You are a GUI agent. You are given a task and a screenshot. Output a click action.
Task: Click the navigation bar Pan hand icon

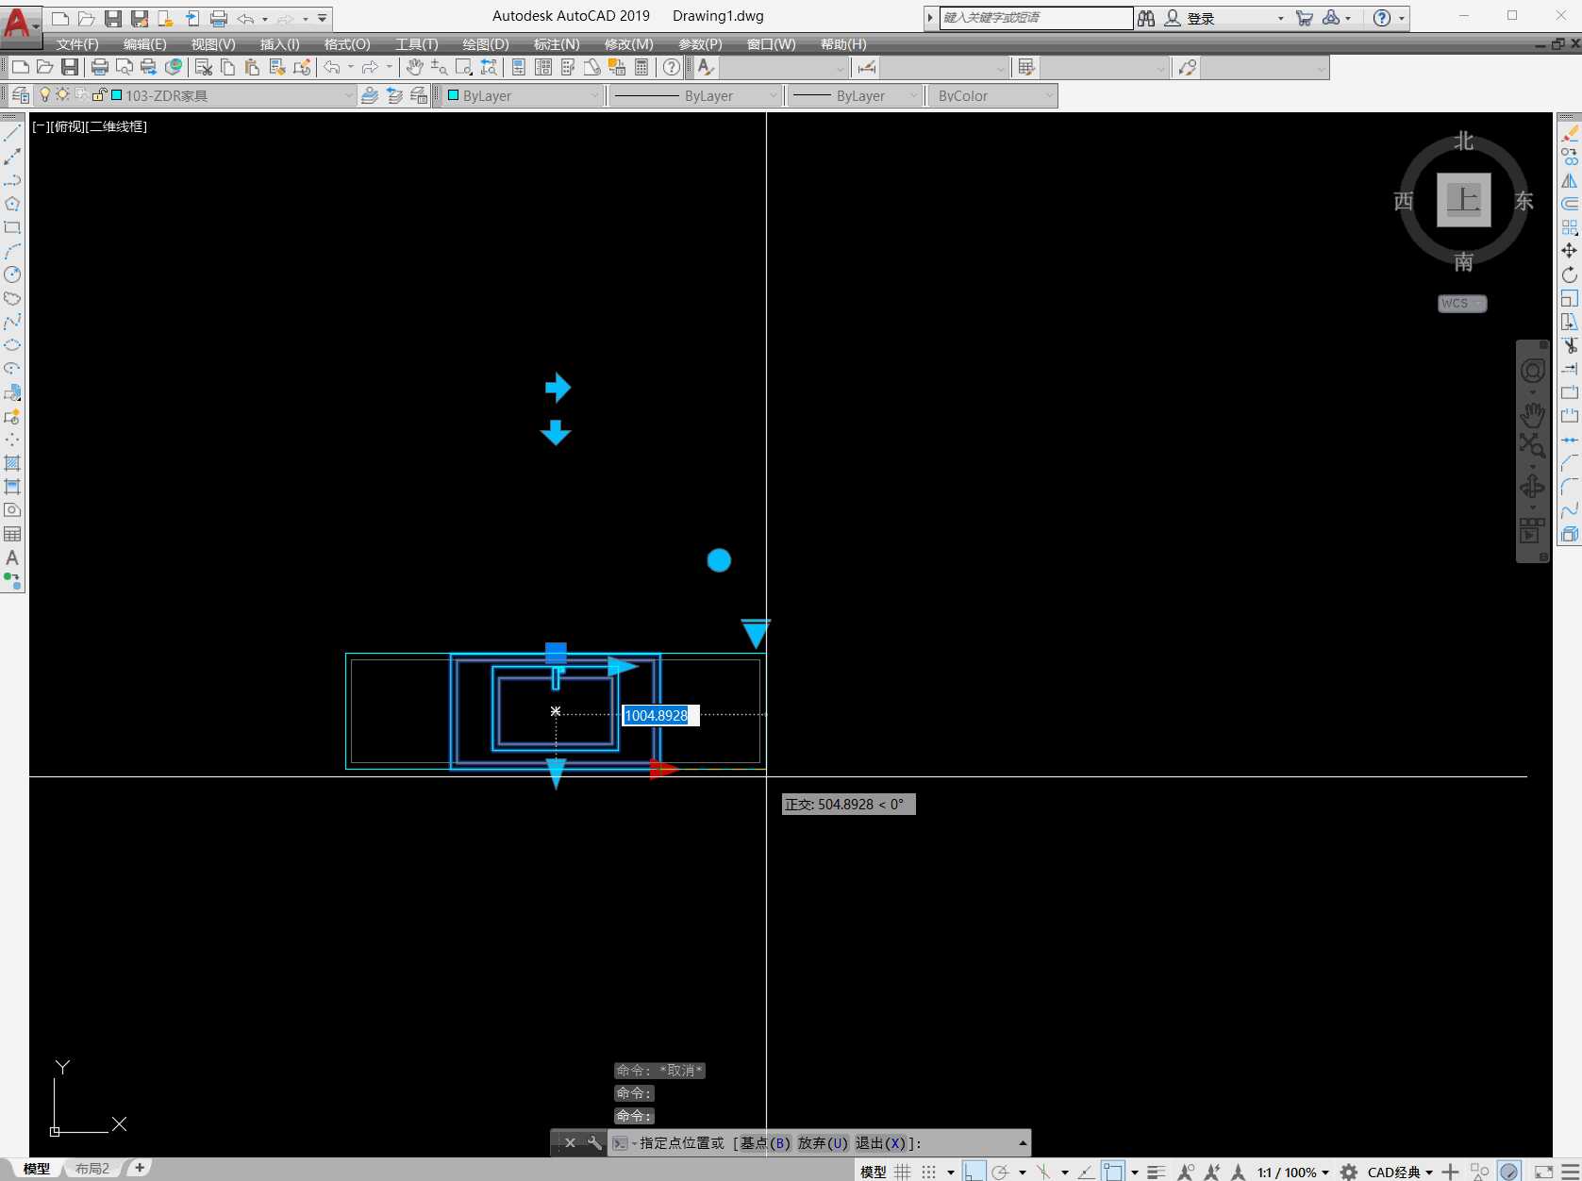point(1532,414)
